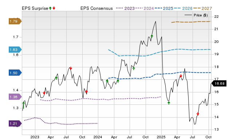
Task: Click the green up arrow in EPS Surprise legend
Action: 50,8
